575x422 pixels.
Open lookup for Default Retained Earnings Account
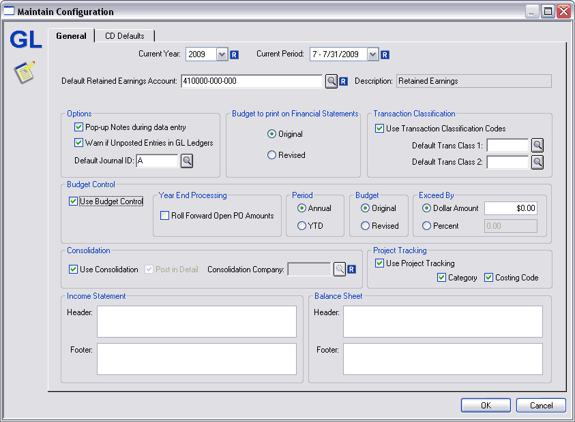click(x=331, y=81)
